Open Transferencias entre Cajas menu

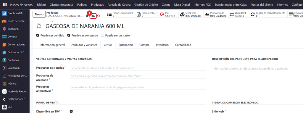(x=231, y=5)
